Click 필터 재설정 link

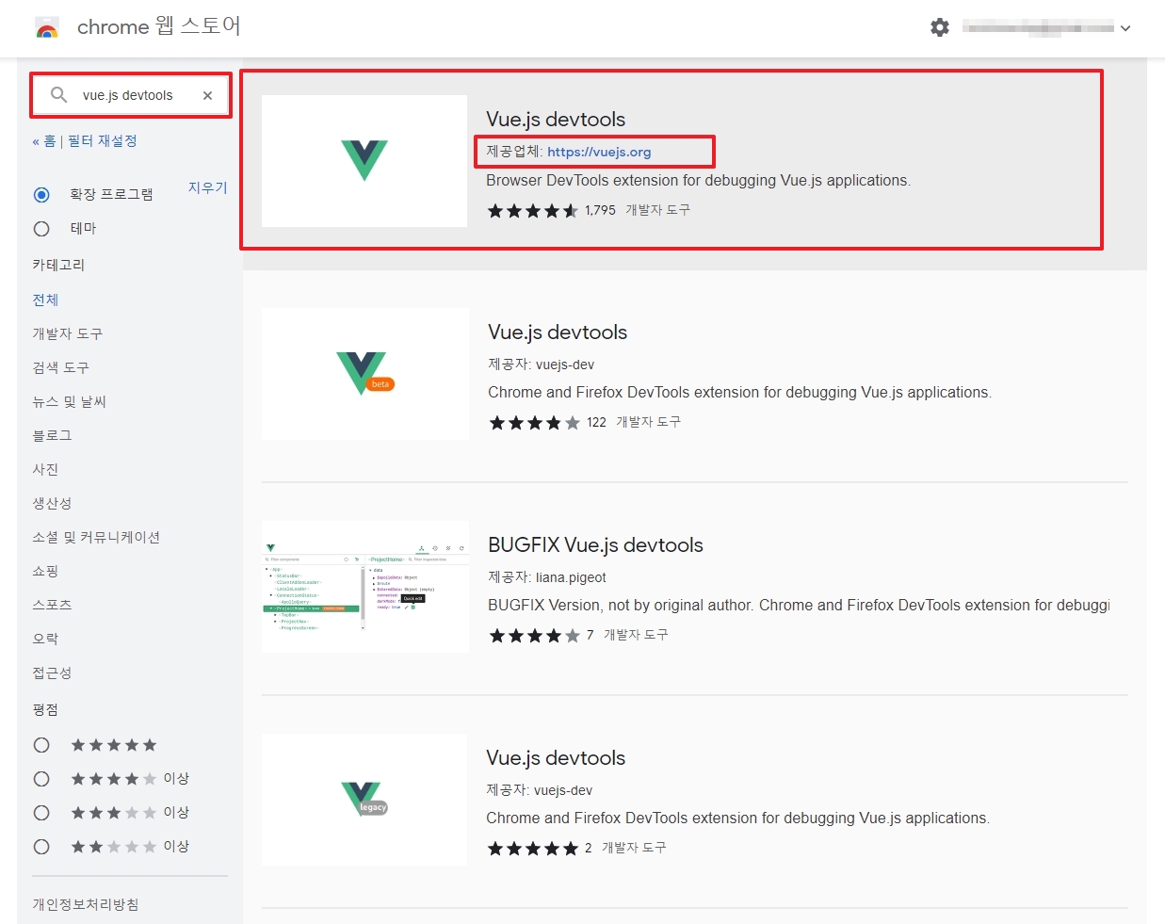(x=103, y=141)
